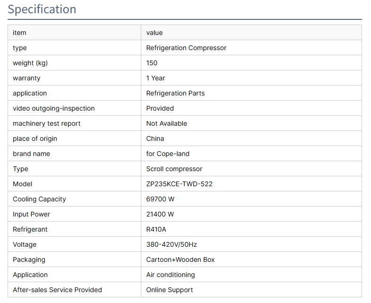Select the China origin value
The image size is (371, 303).
coord(155,139)
